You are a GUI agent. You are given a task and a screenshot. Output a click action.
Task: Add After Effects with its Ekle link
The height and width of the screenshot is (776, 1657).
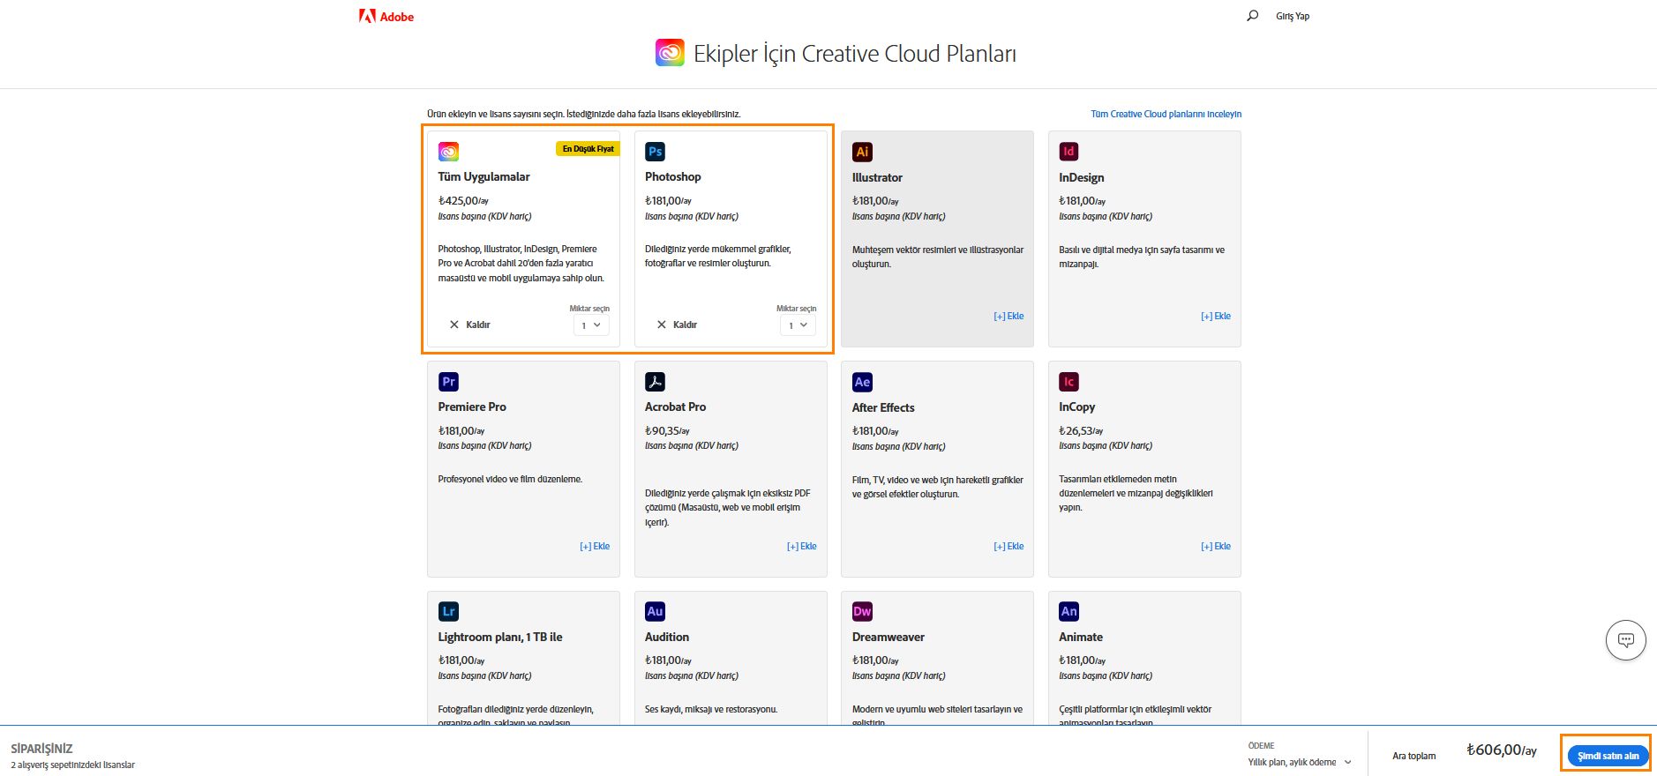coord(1008,546)
